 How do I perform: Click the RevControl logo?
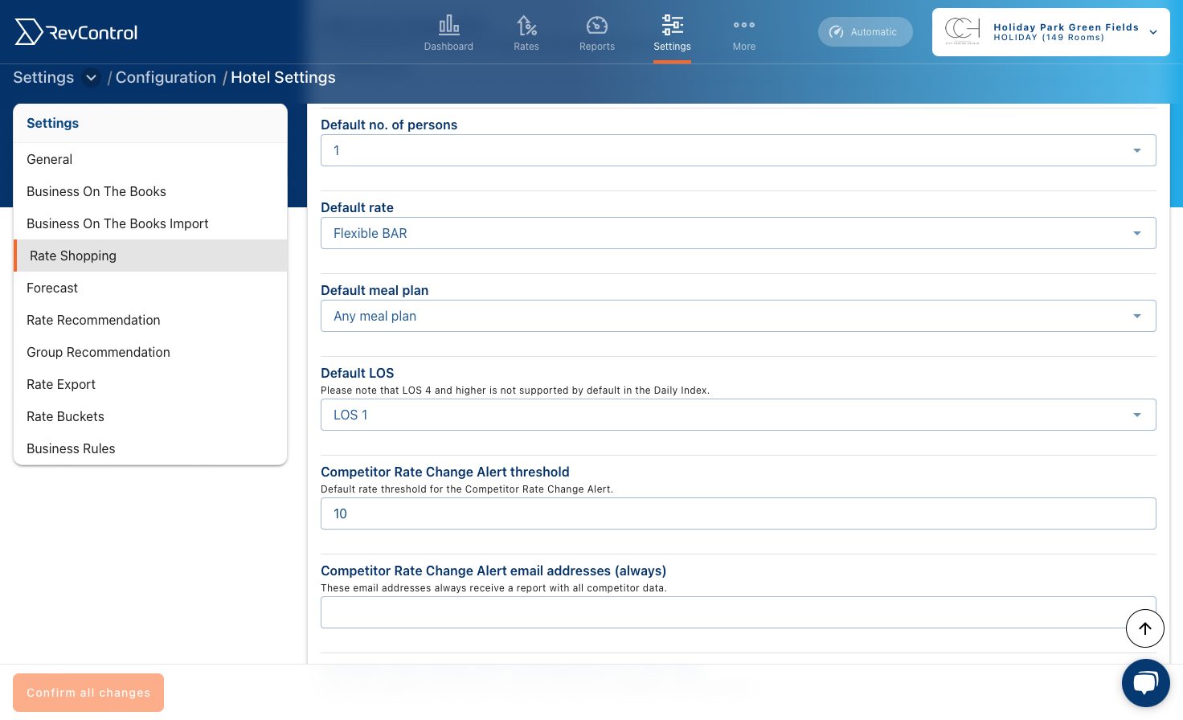coord(76,32)
